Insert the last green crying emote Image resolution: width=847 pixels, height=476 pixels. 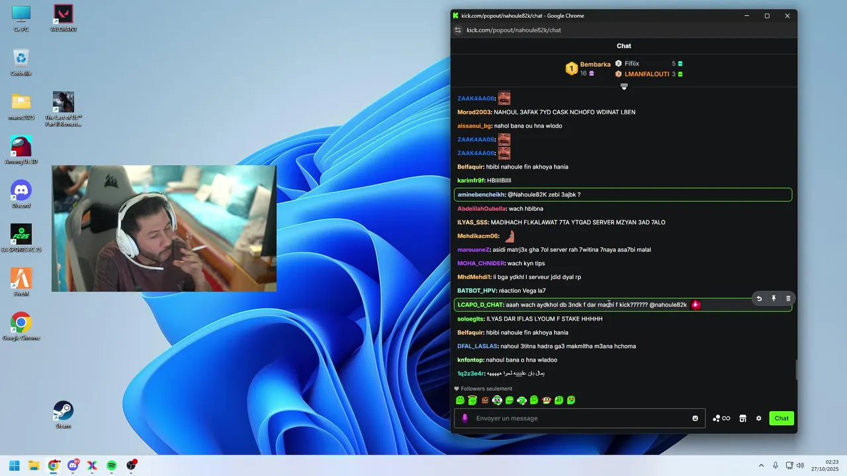click(571, 400)
